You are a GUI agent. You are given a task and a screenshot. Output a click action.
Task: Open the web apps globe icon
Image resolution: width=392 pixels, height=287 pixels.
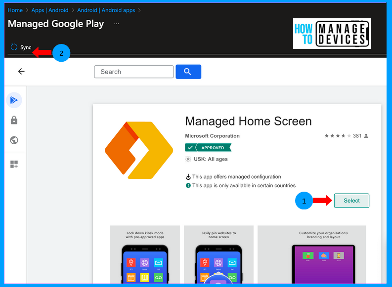coord(14,140)
